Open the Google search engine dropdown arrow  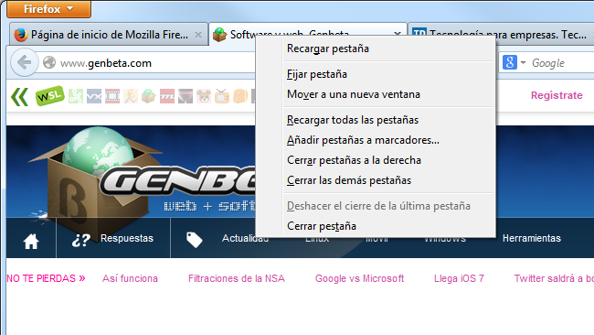point(523,62)
